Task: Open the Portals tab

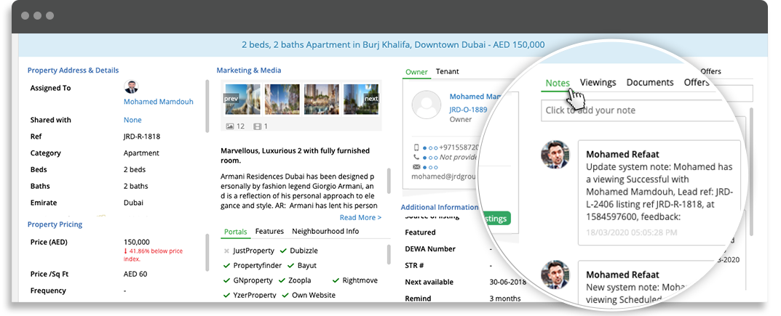Action: (x=236, y=232)
